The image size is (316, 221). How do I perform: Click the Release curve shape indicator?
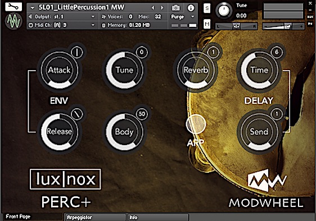tap(77, 114)
